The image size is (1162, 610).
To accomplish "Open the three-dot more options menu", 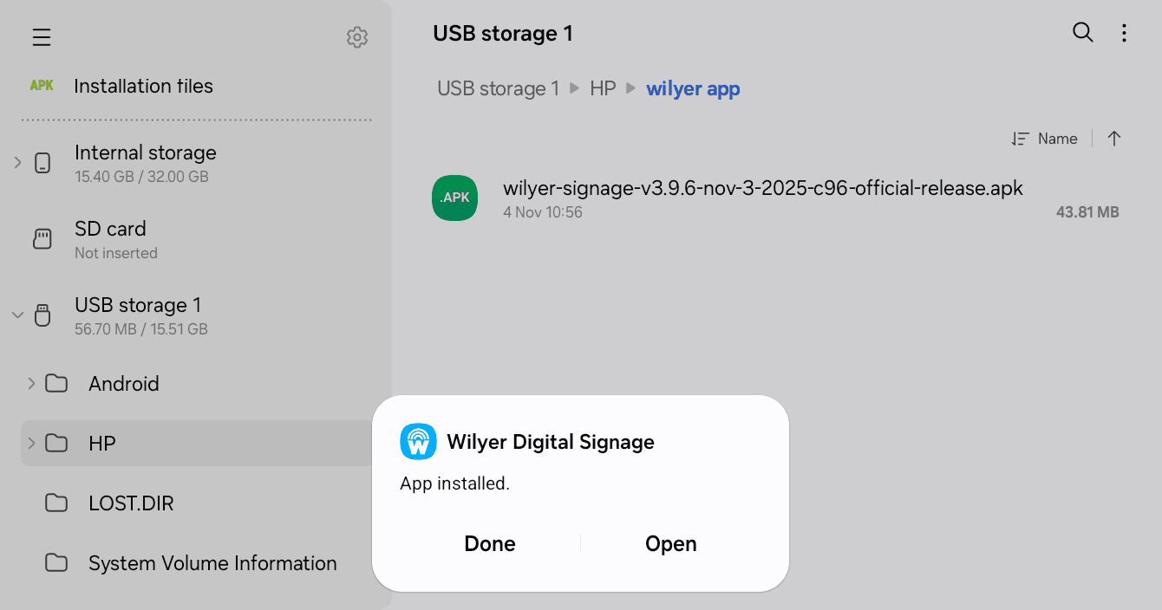I will 1124,33.
